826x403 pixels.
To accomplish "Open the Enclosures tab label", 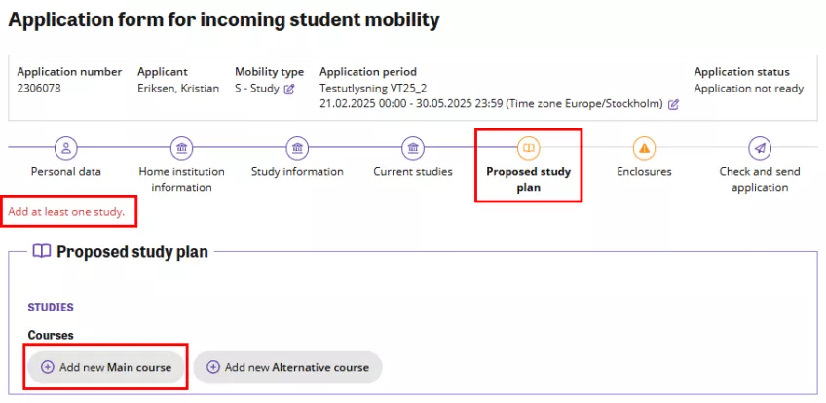I will tap(644, 172).
